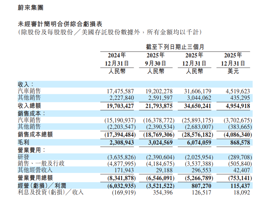This screenshot has width=265, height=202.
Task: Click the value 3,044,062
Action: 199,98
